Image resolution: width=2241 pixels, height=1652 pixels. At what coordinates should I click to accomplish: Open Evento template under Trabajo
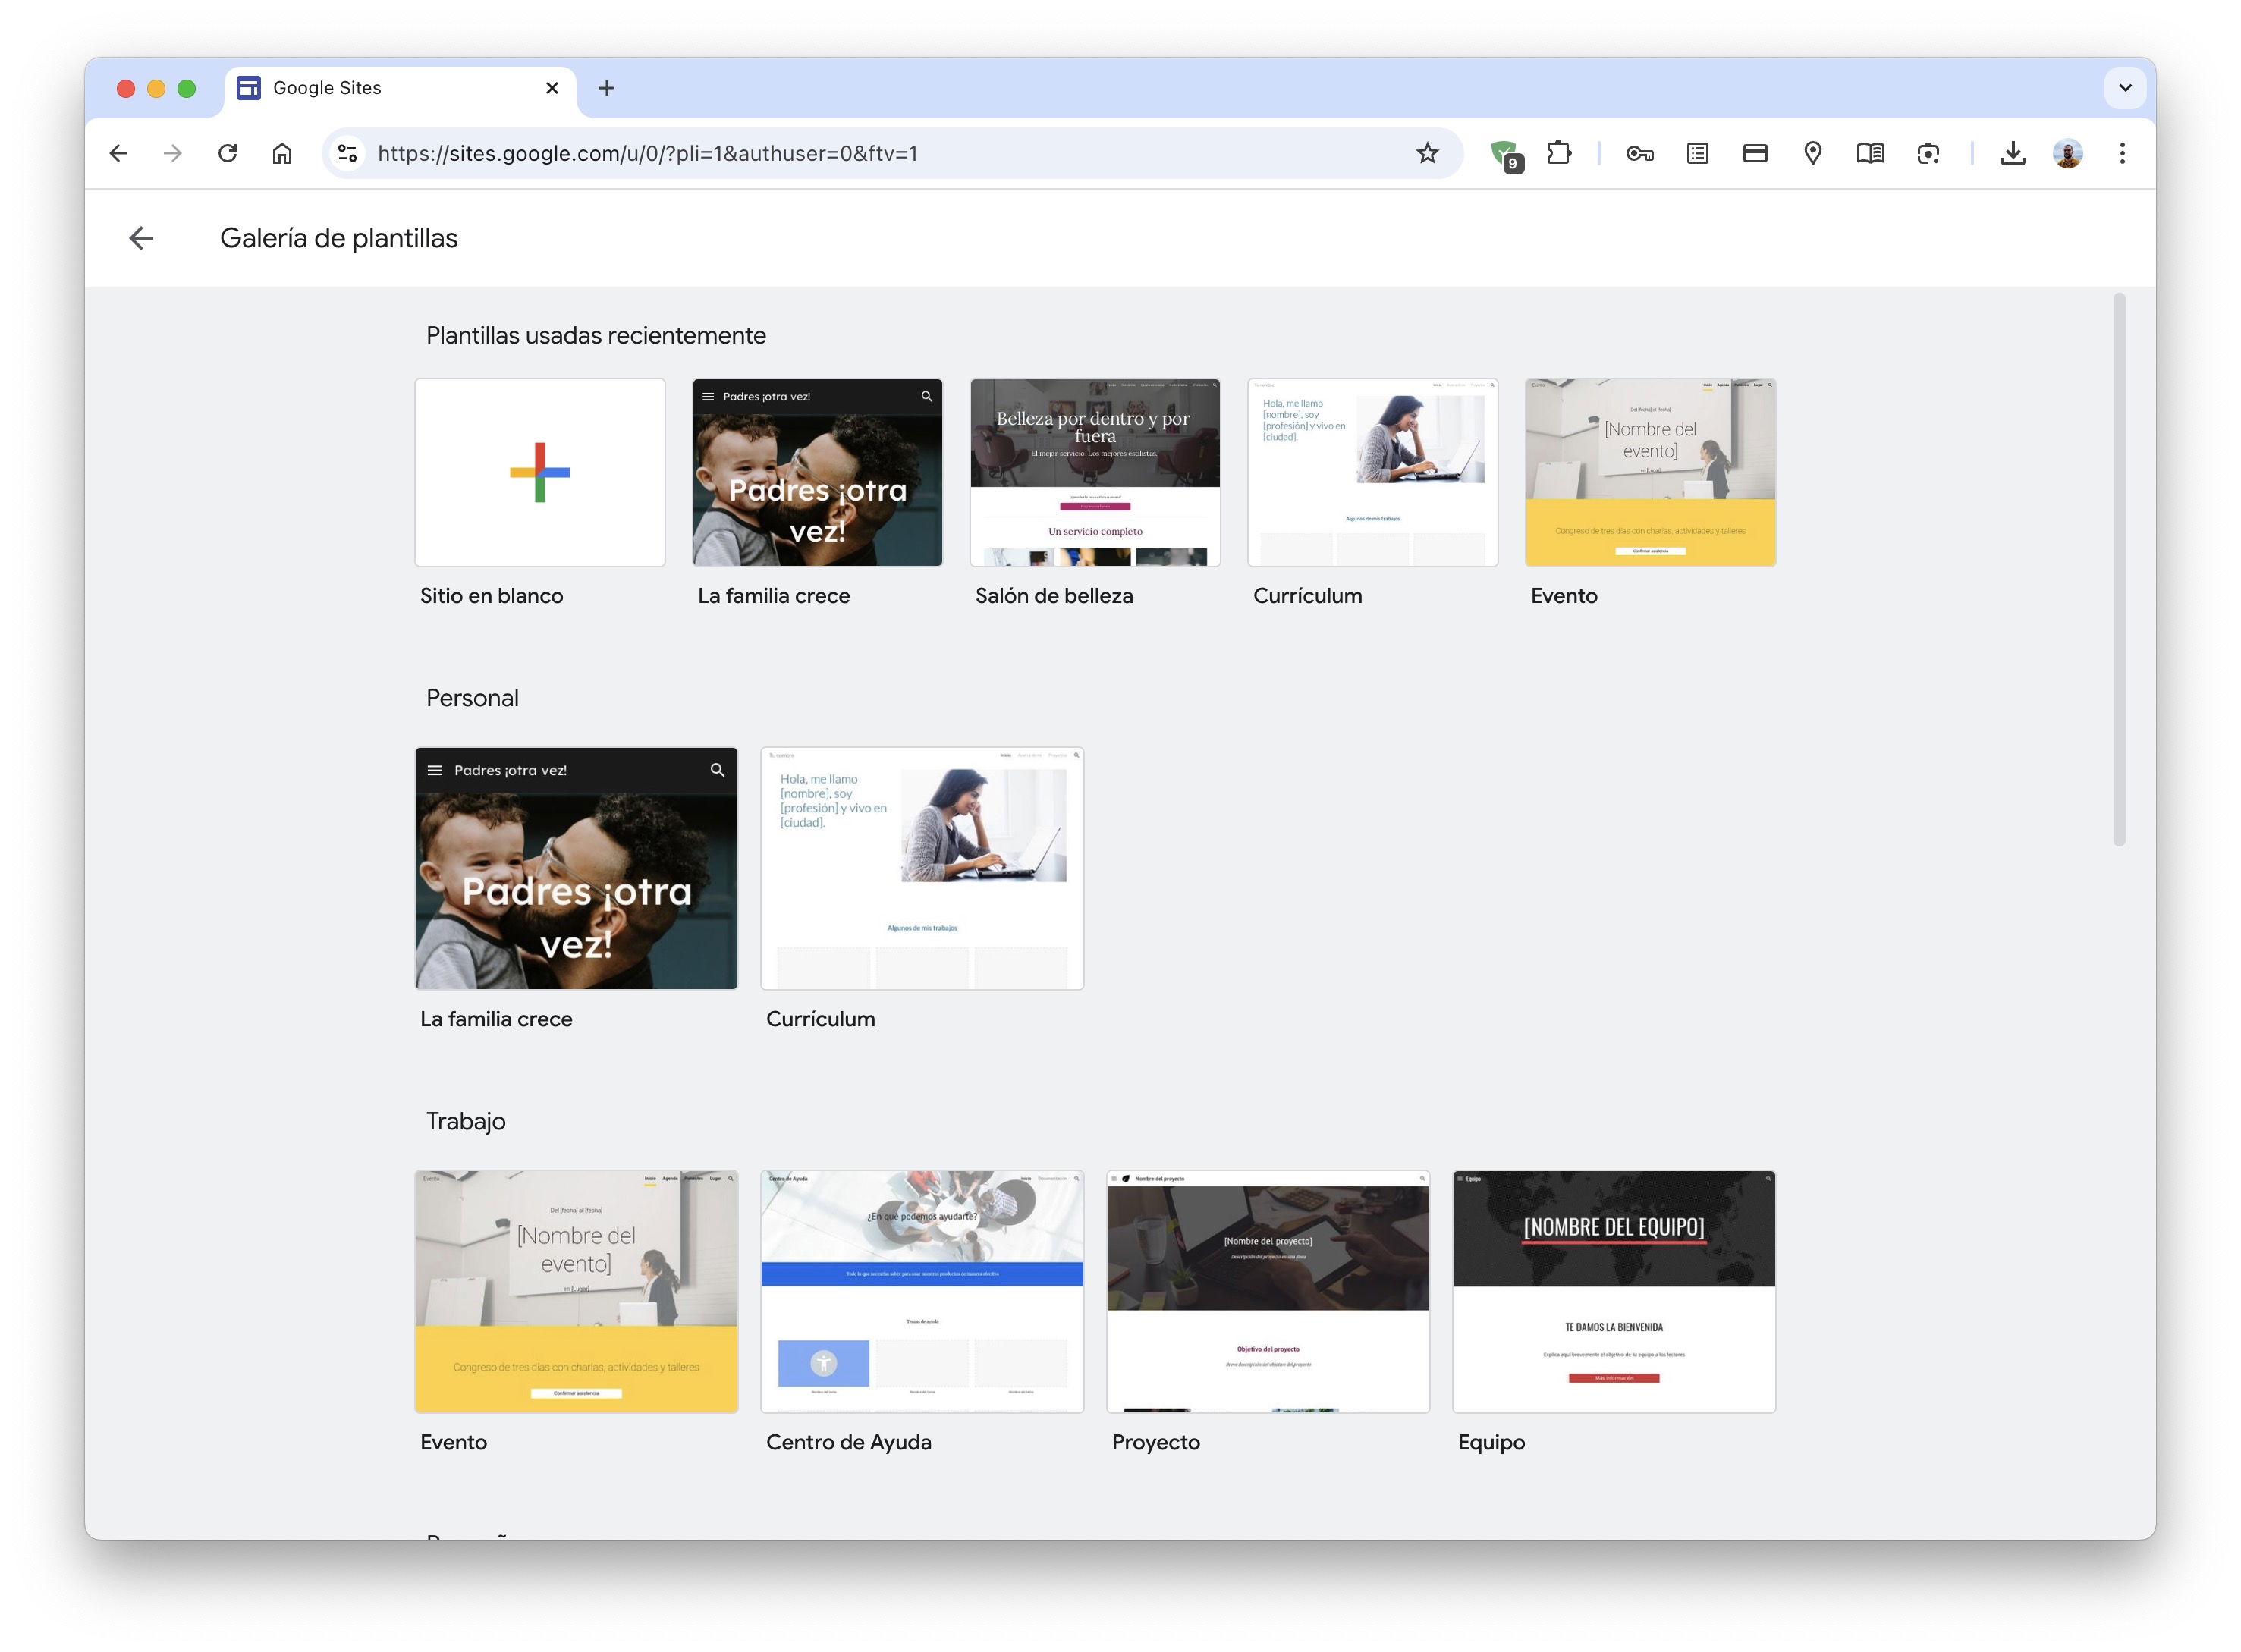click(x=576, y=1291)
